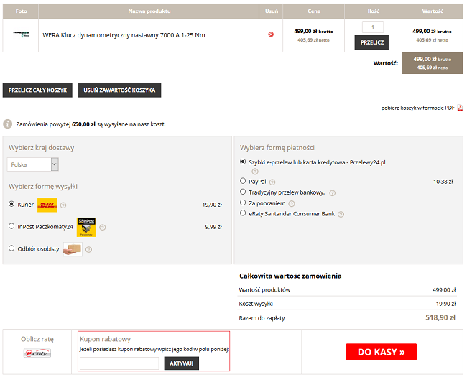Viewport: 467px width, 377px height.
Task: Click the PRZELICZ CAŁY KOSZYK button
Action: 37,90
